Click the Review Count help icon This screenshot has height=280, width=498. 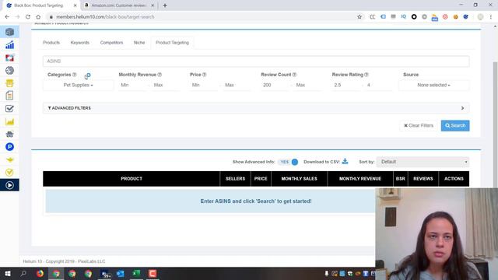coord(294,75)
